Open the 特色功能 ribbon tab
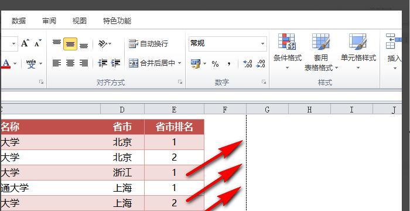 (x=117, y=21)
